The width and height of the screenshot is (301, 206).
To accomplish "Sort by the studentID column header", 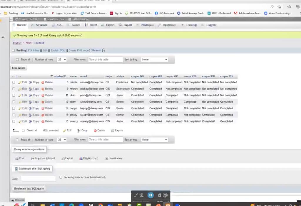I will coord(60,76).
